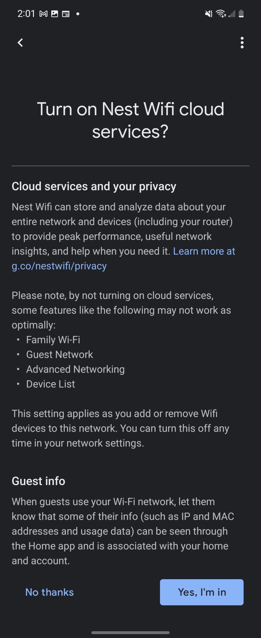The width and height of the screenshot is (261, 638).
Task: Tap the calendar notification icon
Action: pos(66,14)
